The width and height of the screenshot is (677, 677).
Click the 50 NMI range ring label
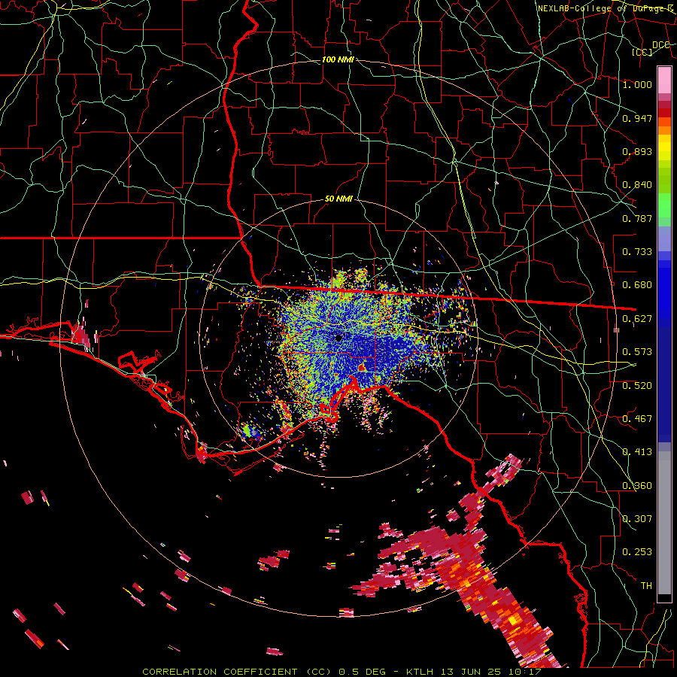(338, 199)
